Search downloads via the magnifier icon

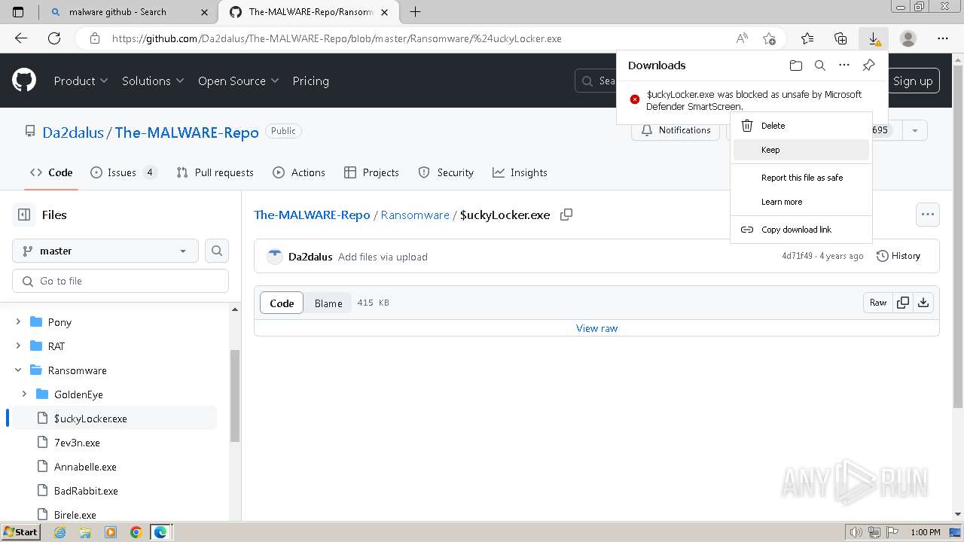820,65
